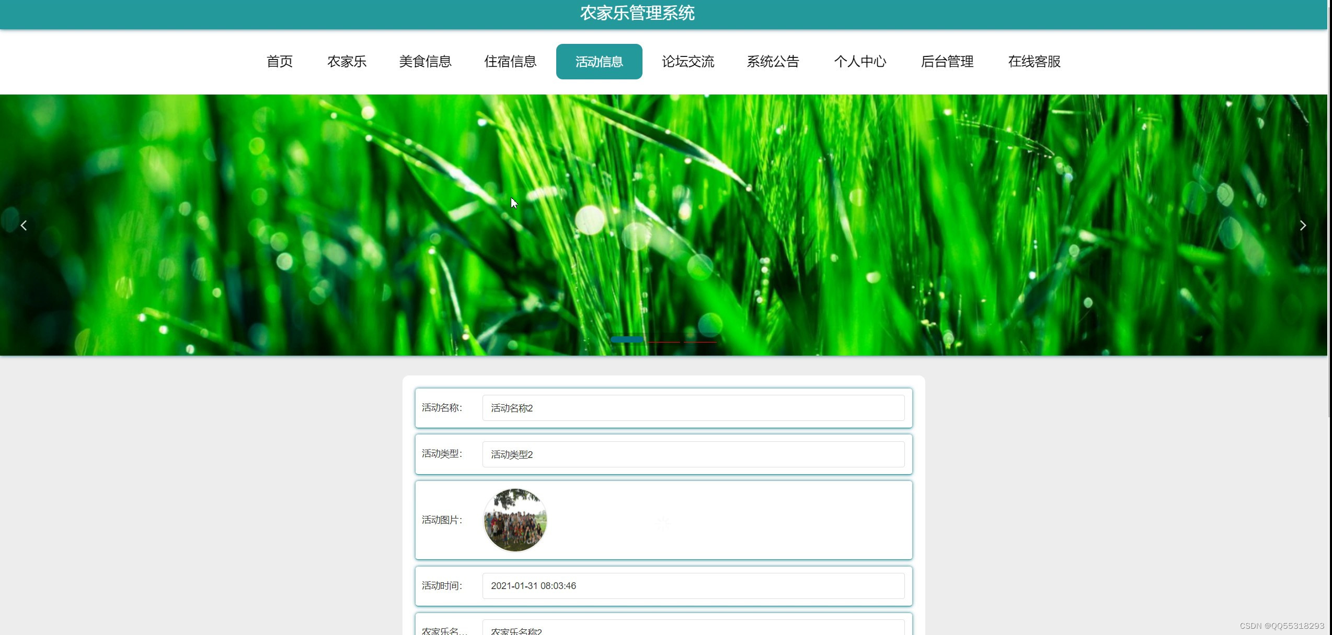The width and height of the screenshot is (1332, 635).
Task: Contact 在线客服 online support
Action: tap(1034, 62)
